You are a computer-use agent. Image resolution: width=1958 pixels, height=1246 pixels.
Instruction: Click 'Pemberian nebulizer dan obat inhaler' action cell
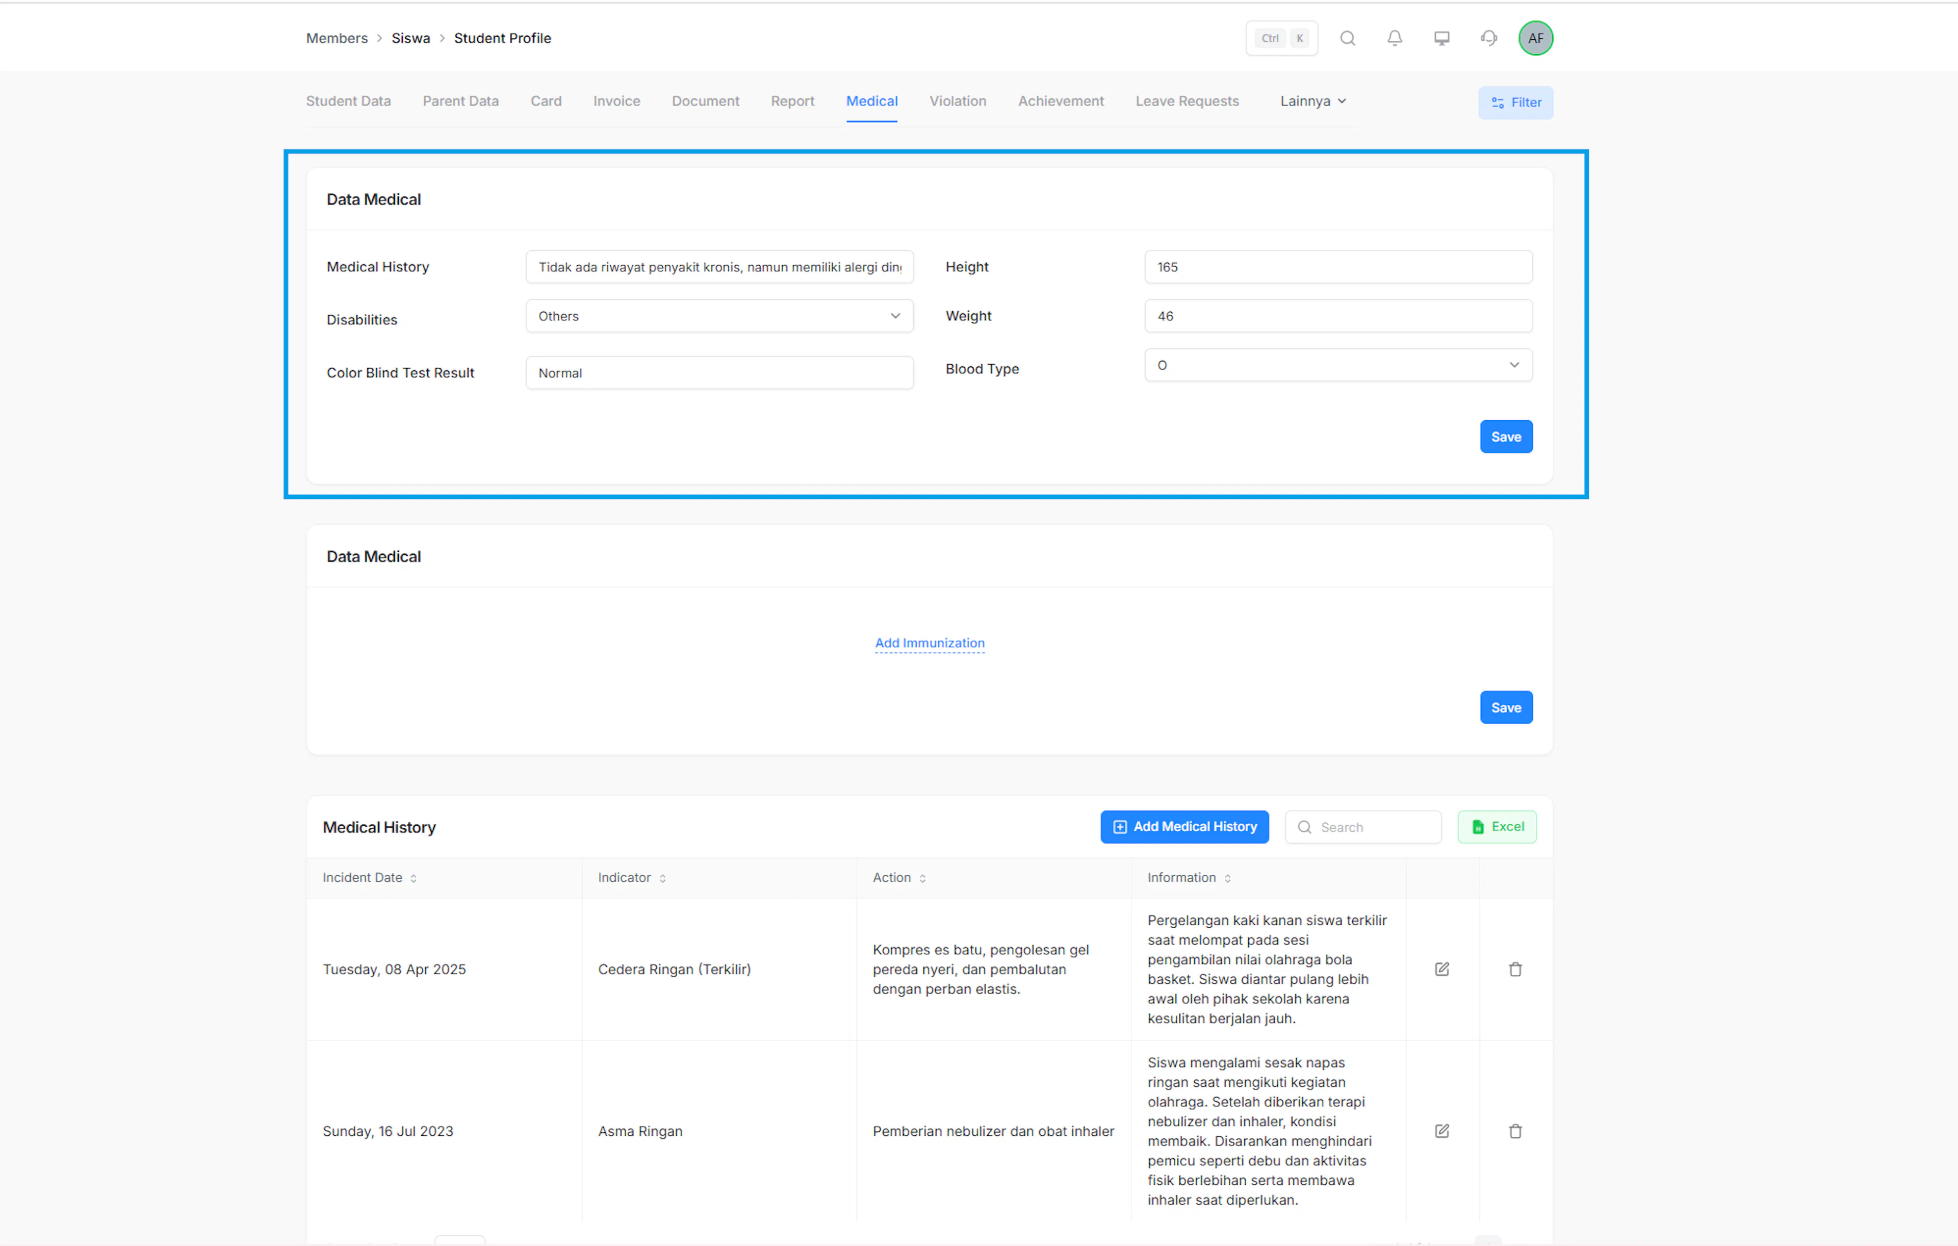(x=993, y=1131)
